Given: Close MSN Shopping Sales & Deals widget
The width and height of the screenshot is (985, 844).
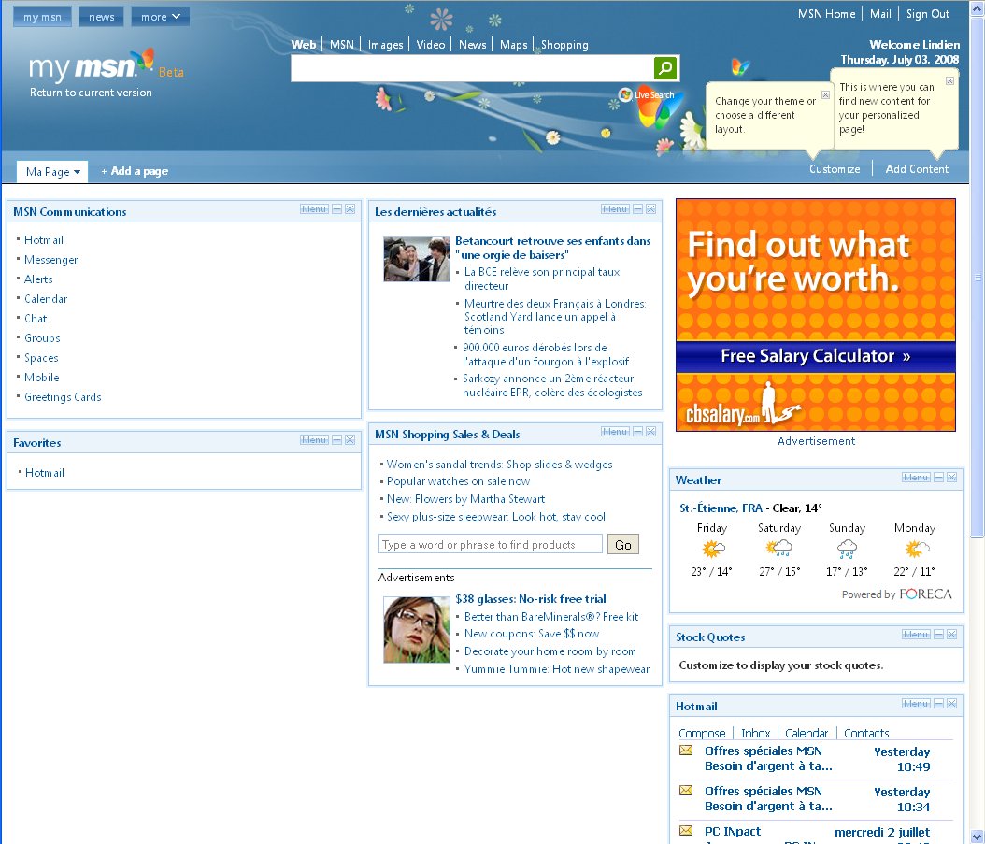Looking at the screenshot, I should pos(650,432).
